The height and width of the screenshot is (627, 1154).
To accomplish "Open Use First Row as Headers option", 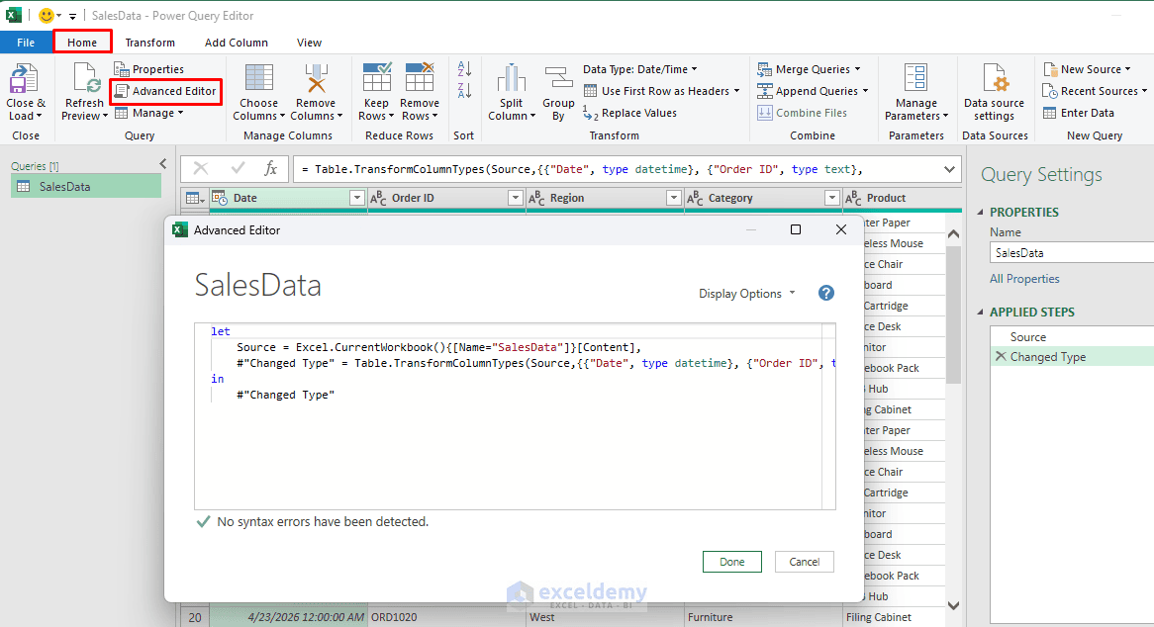I will coord(661,91).
